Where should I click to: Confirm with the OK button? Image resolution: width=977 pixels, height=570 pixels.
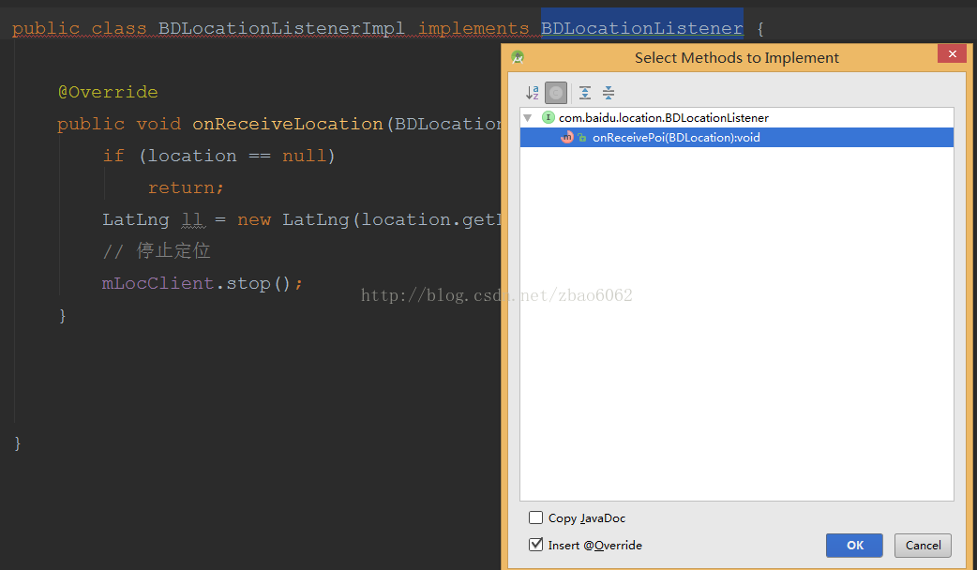(x=854, y=545)
